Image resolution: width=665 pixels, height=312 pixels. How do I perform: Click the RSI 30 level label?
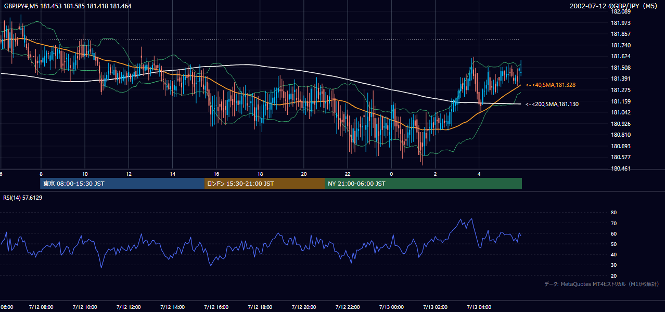tap(613, 265)
